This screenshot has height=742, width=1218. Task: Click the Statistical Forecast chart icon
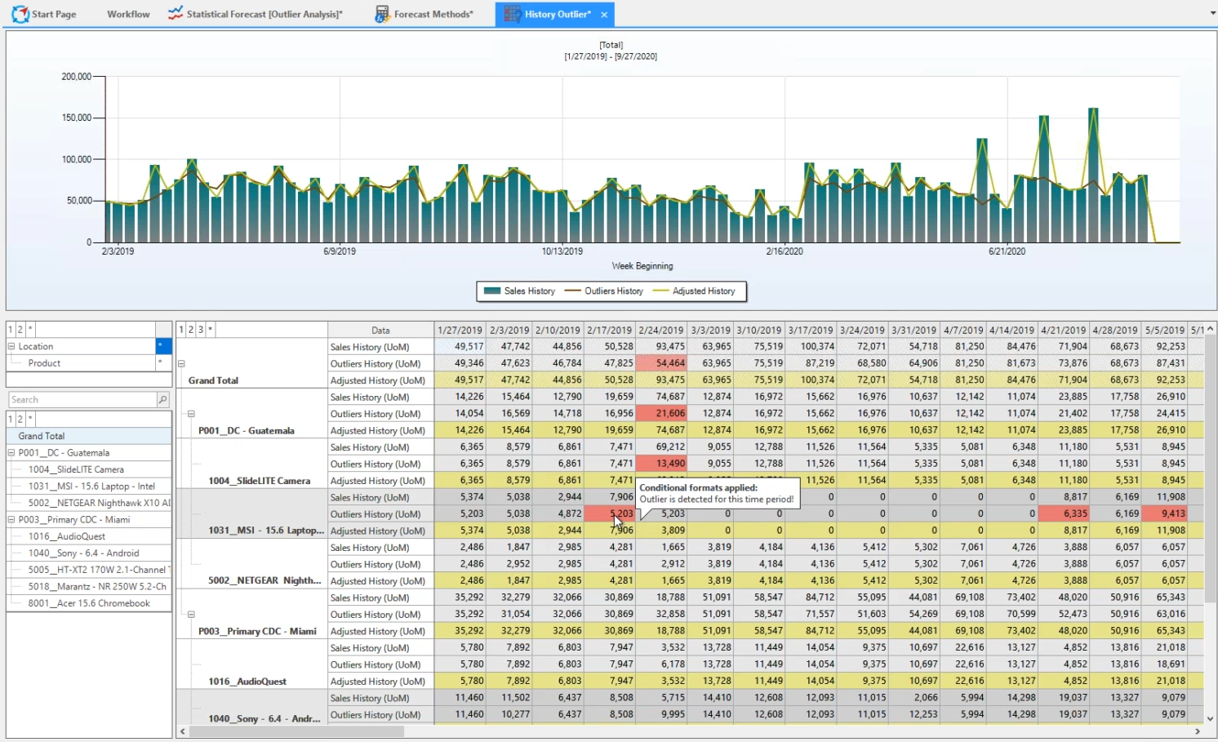(176, 14)
